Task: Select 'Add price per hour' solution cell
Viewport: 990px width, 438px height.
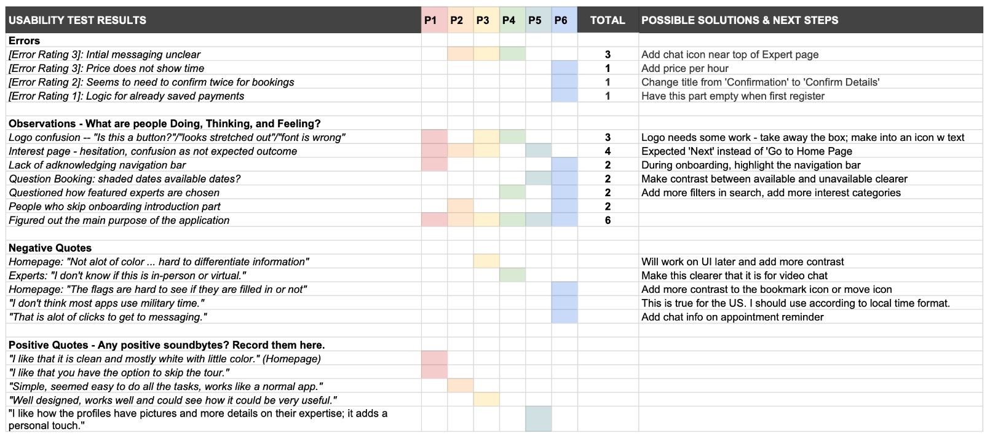Action: pos(684,68)
